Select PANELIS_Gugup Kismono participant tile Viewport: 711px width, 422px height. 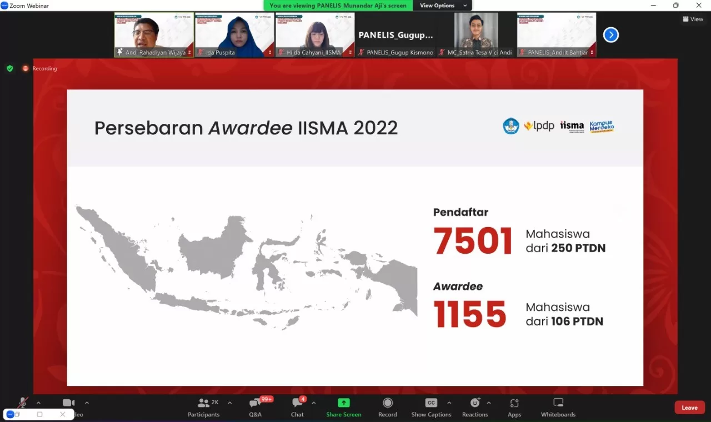click(x=395, y=34)
